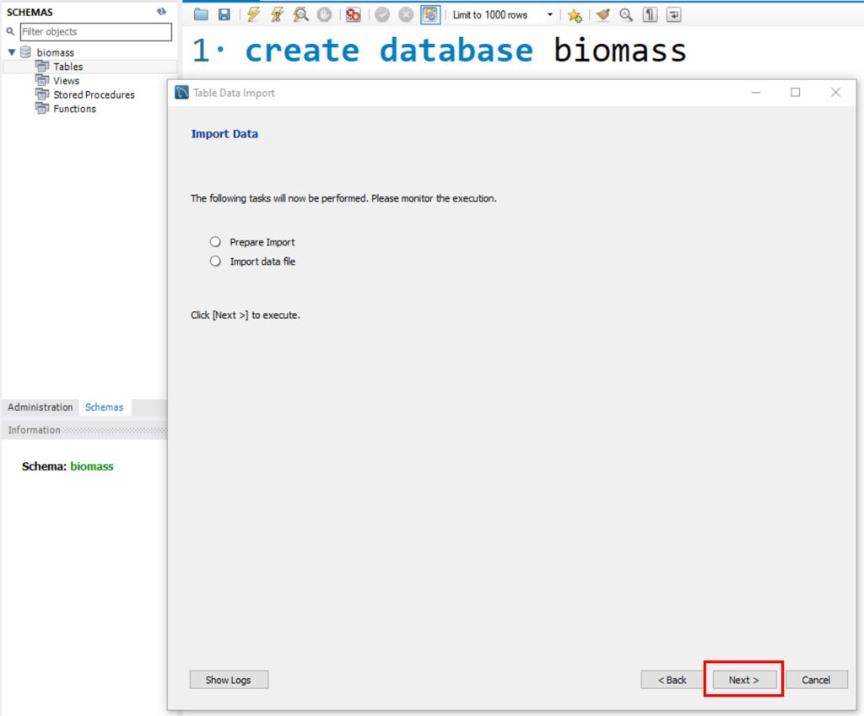Open the Limit to 1000 rows dropdown
Screen dimensions: 864x716
(550, 15)
